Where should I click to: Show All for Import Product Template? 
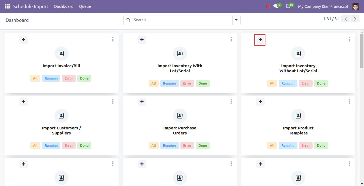tap(272, 146)
